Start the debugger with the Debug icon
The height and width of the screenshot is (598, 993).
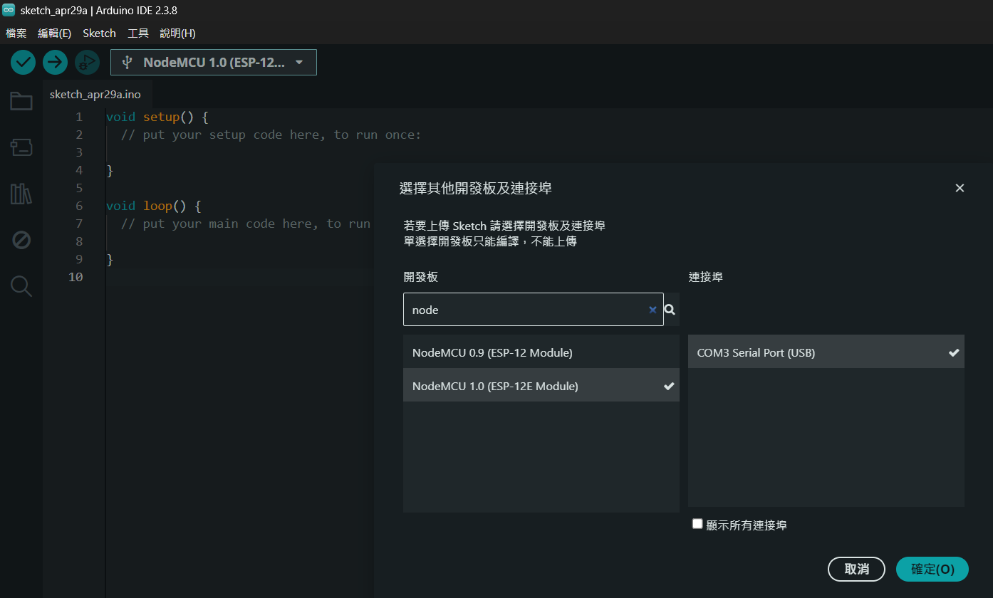87,63
